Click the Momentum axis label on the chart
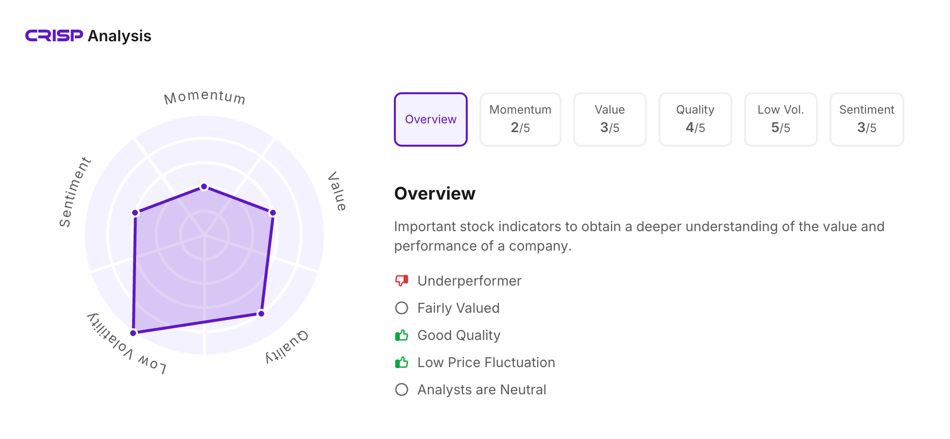Image resolution: width=950 pixels, height=439 pixels. pos(204,97)
